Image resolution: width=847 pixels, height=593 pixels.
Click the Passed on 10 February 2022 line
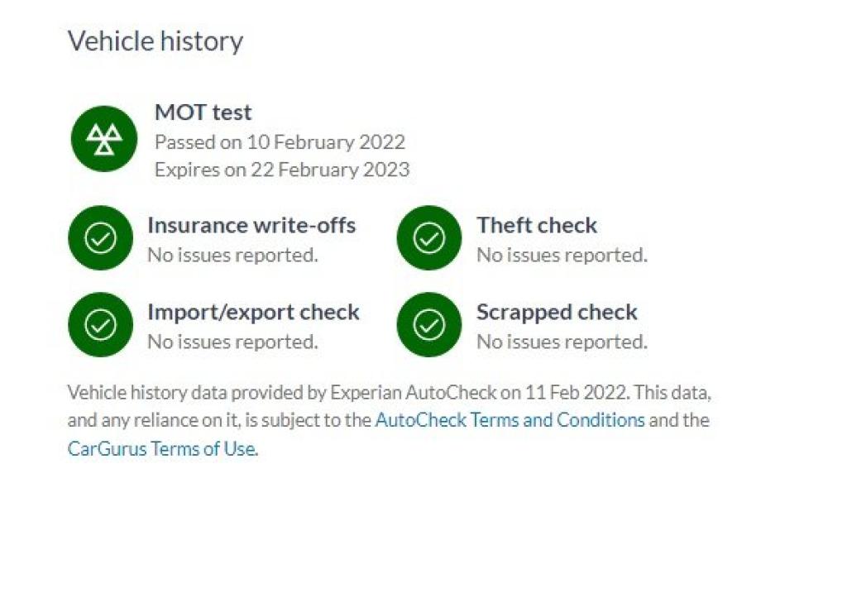coord(280,142)
